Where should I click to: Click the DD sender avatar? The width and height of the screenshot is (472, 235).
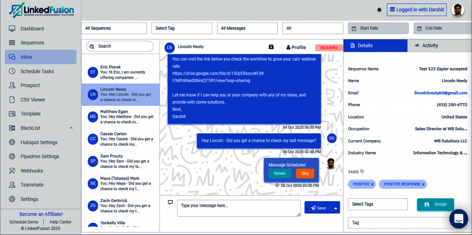click(x=332, y=138)
